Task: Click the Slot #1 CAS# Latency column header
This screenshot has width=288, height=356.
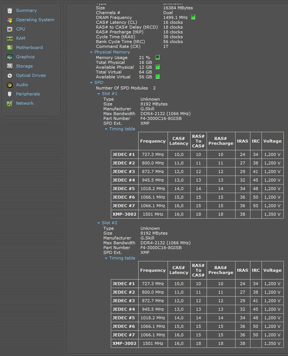Action: pos(179,141)
